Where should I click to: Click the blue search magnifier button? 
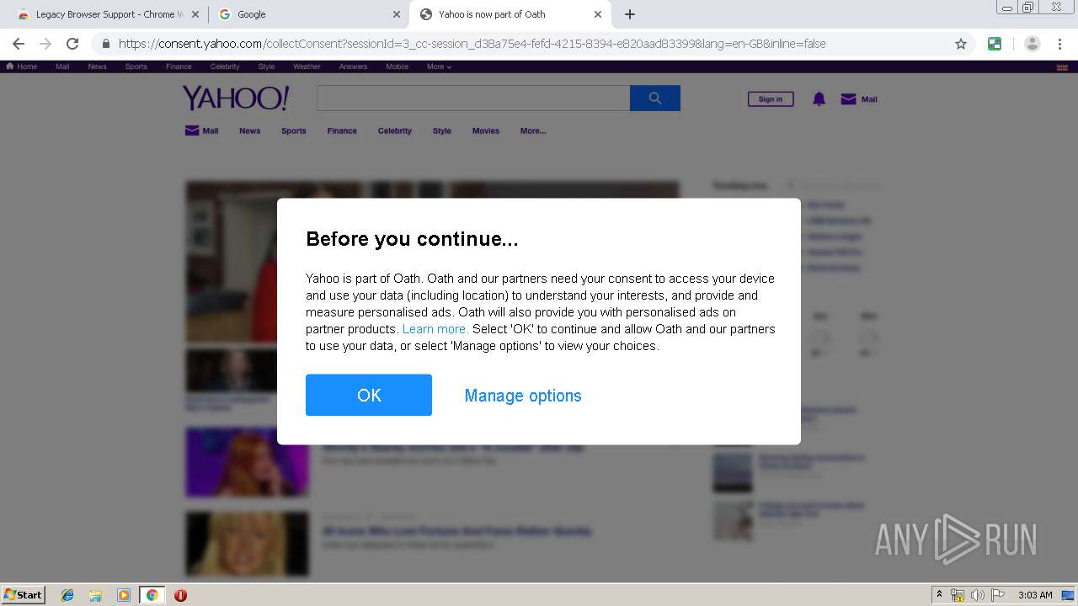point(655,98)
